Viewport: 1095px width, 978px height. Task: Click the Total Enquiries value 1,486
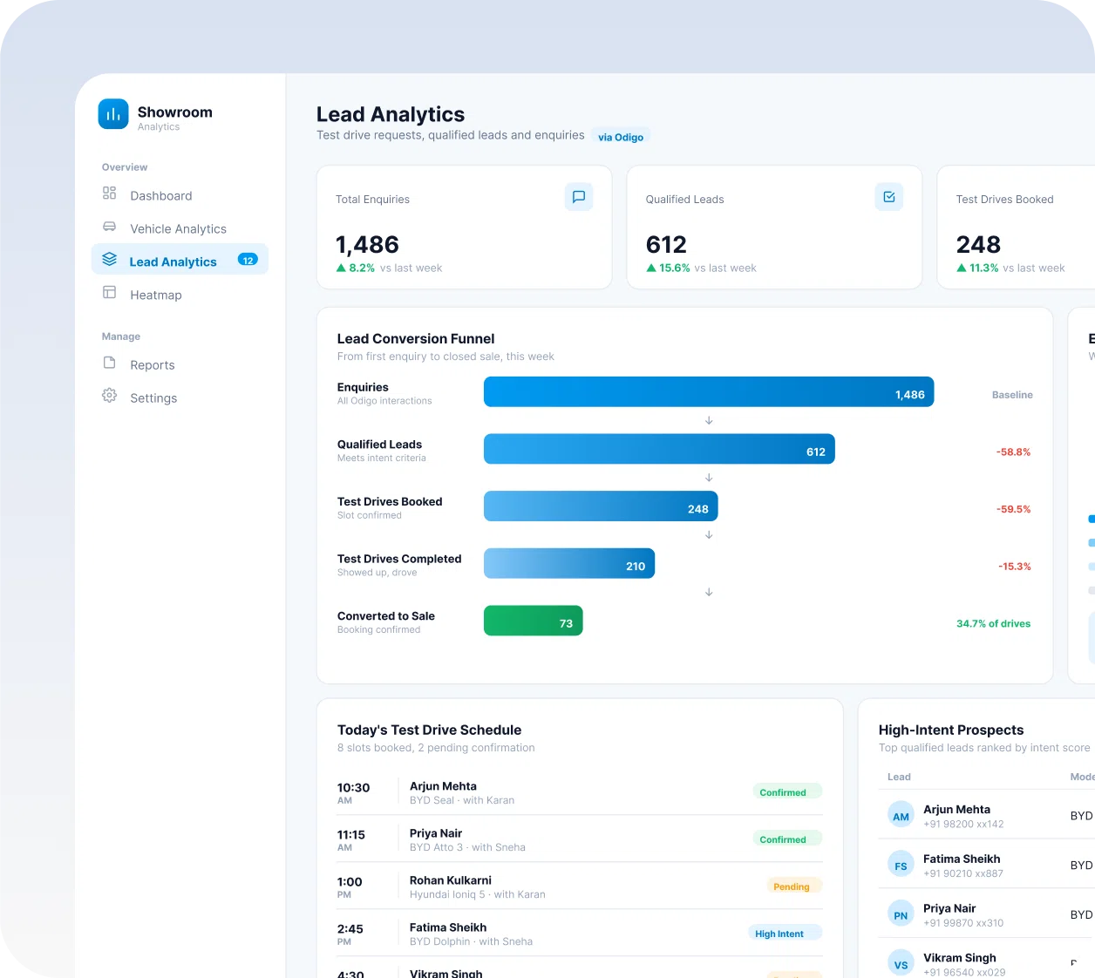pyautogui.click(x=367, y=245)
